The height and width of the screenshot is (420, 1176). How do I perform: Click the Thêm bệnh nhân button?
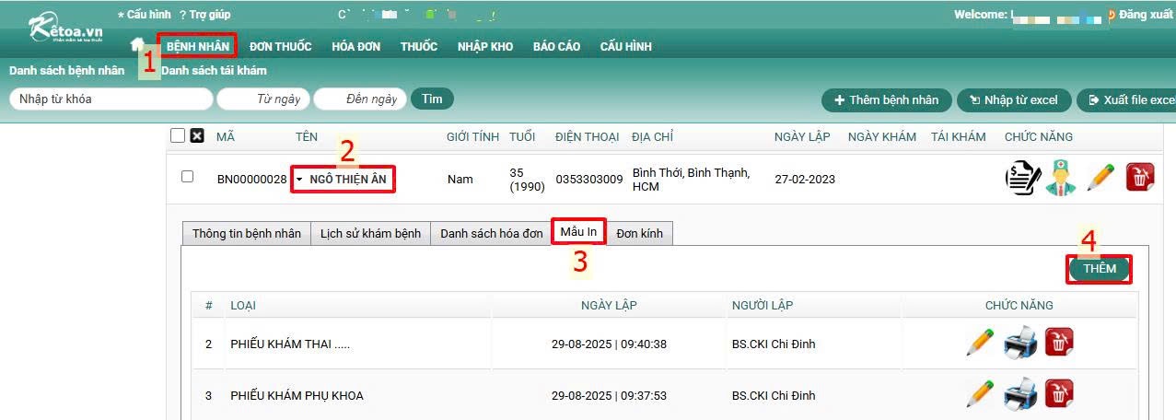click(x=886, y=100)
